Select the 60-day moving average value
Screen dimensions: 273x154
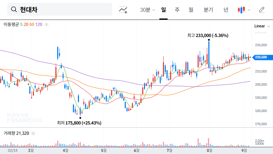tap(32, 25)
